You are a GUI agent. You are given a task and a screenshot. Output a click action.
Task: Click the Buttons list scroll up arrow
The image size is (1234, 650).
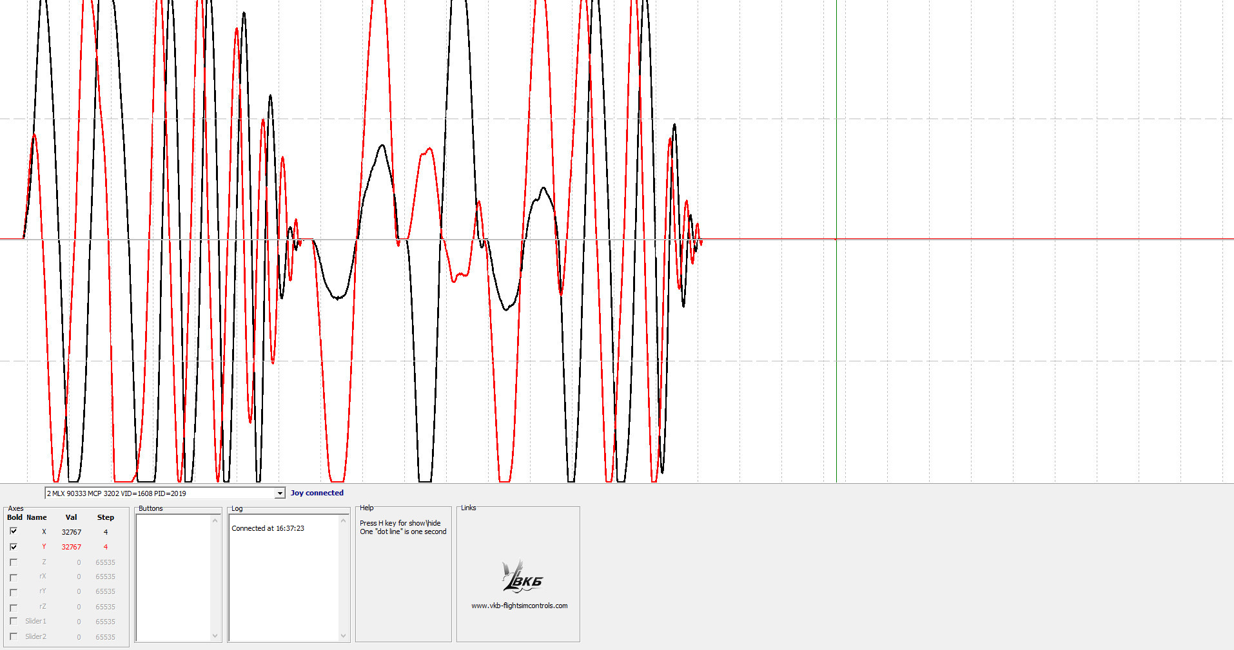[215, 521]
